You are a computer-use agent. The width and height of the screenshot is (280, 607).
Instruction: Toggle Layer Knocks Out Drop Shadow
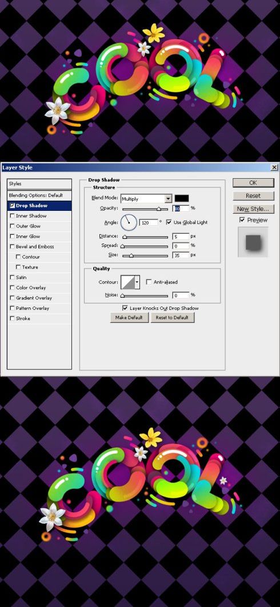click(125, 308)
